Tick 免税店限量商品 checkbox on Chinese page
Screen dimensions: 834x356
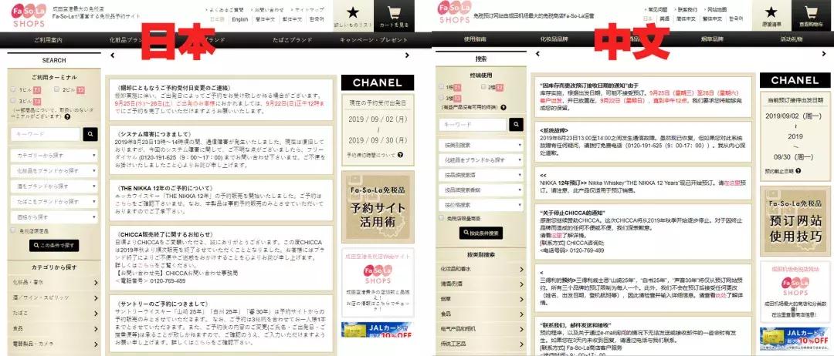[x=441, y=217]
